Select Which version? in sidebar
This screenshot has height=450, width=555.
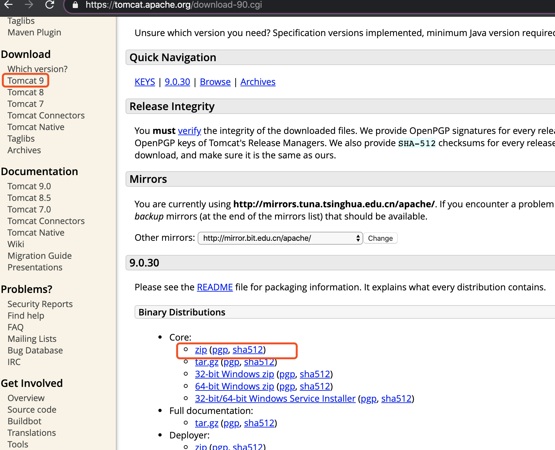click(x=37, y=69)
